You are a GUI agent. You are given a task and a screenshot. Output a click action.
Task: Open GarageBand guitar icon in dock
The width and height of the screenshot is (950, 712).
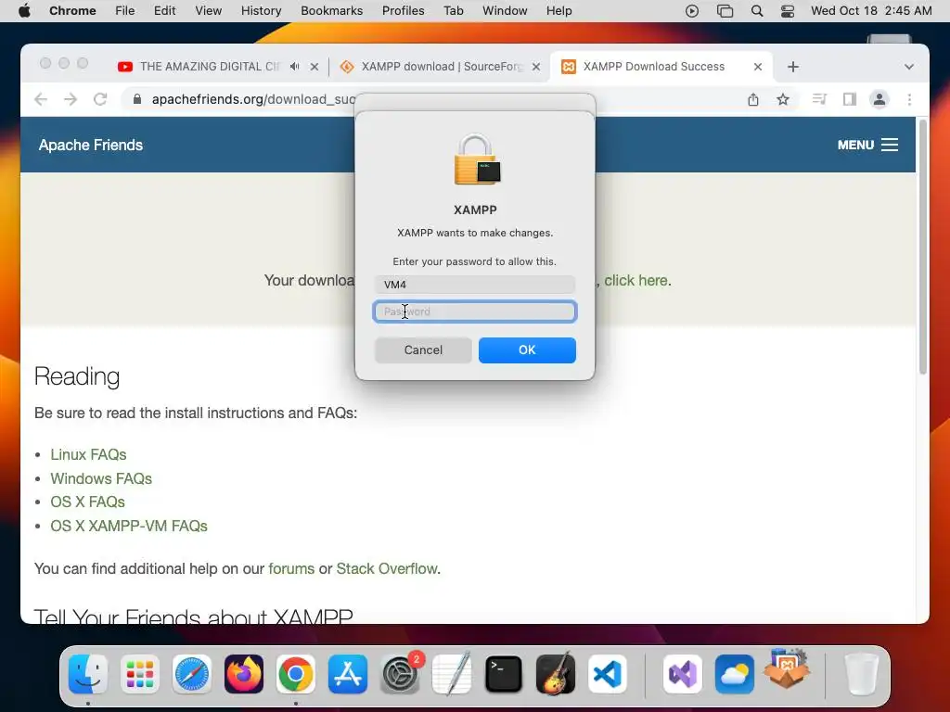[x=556, y=674]
